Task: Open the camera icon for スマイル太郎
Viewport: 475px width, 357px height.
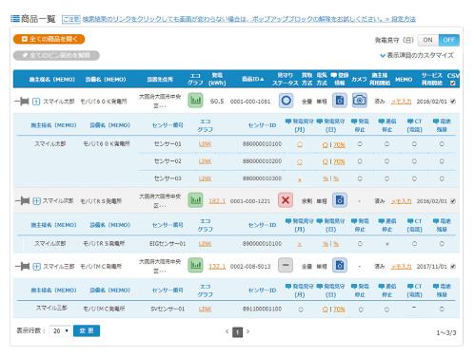Action: point(360,101)
